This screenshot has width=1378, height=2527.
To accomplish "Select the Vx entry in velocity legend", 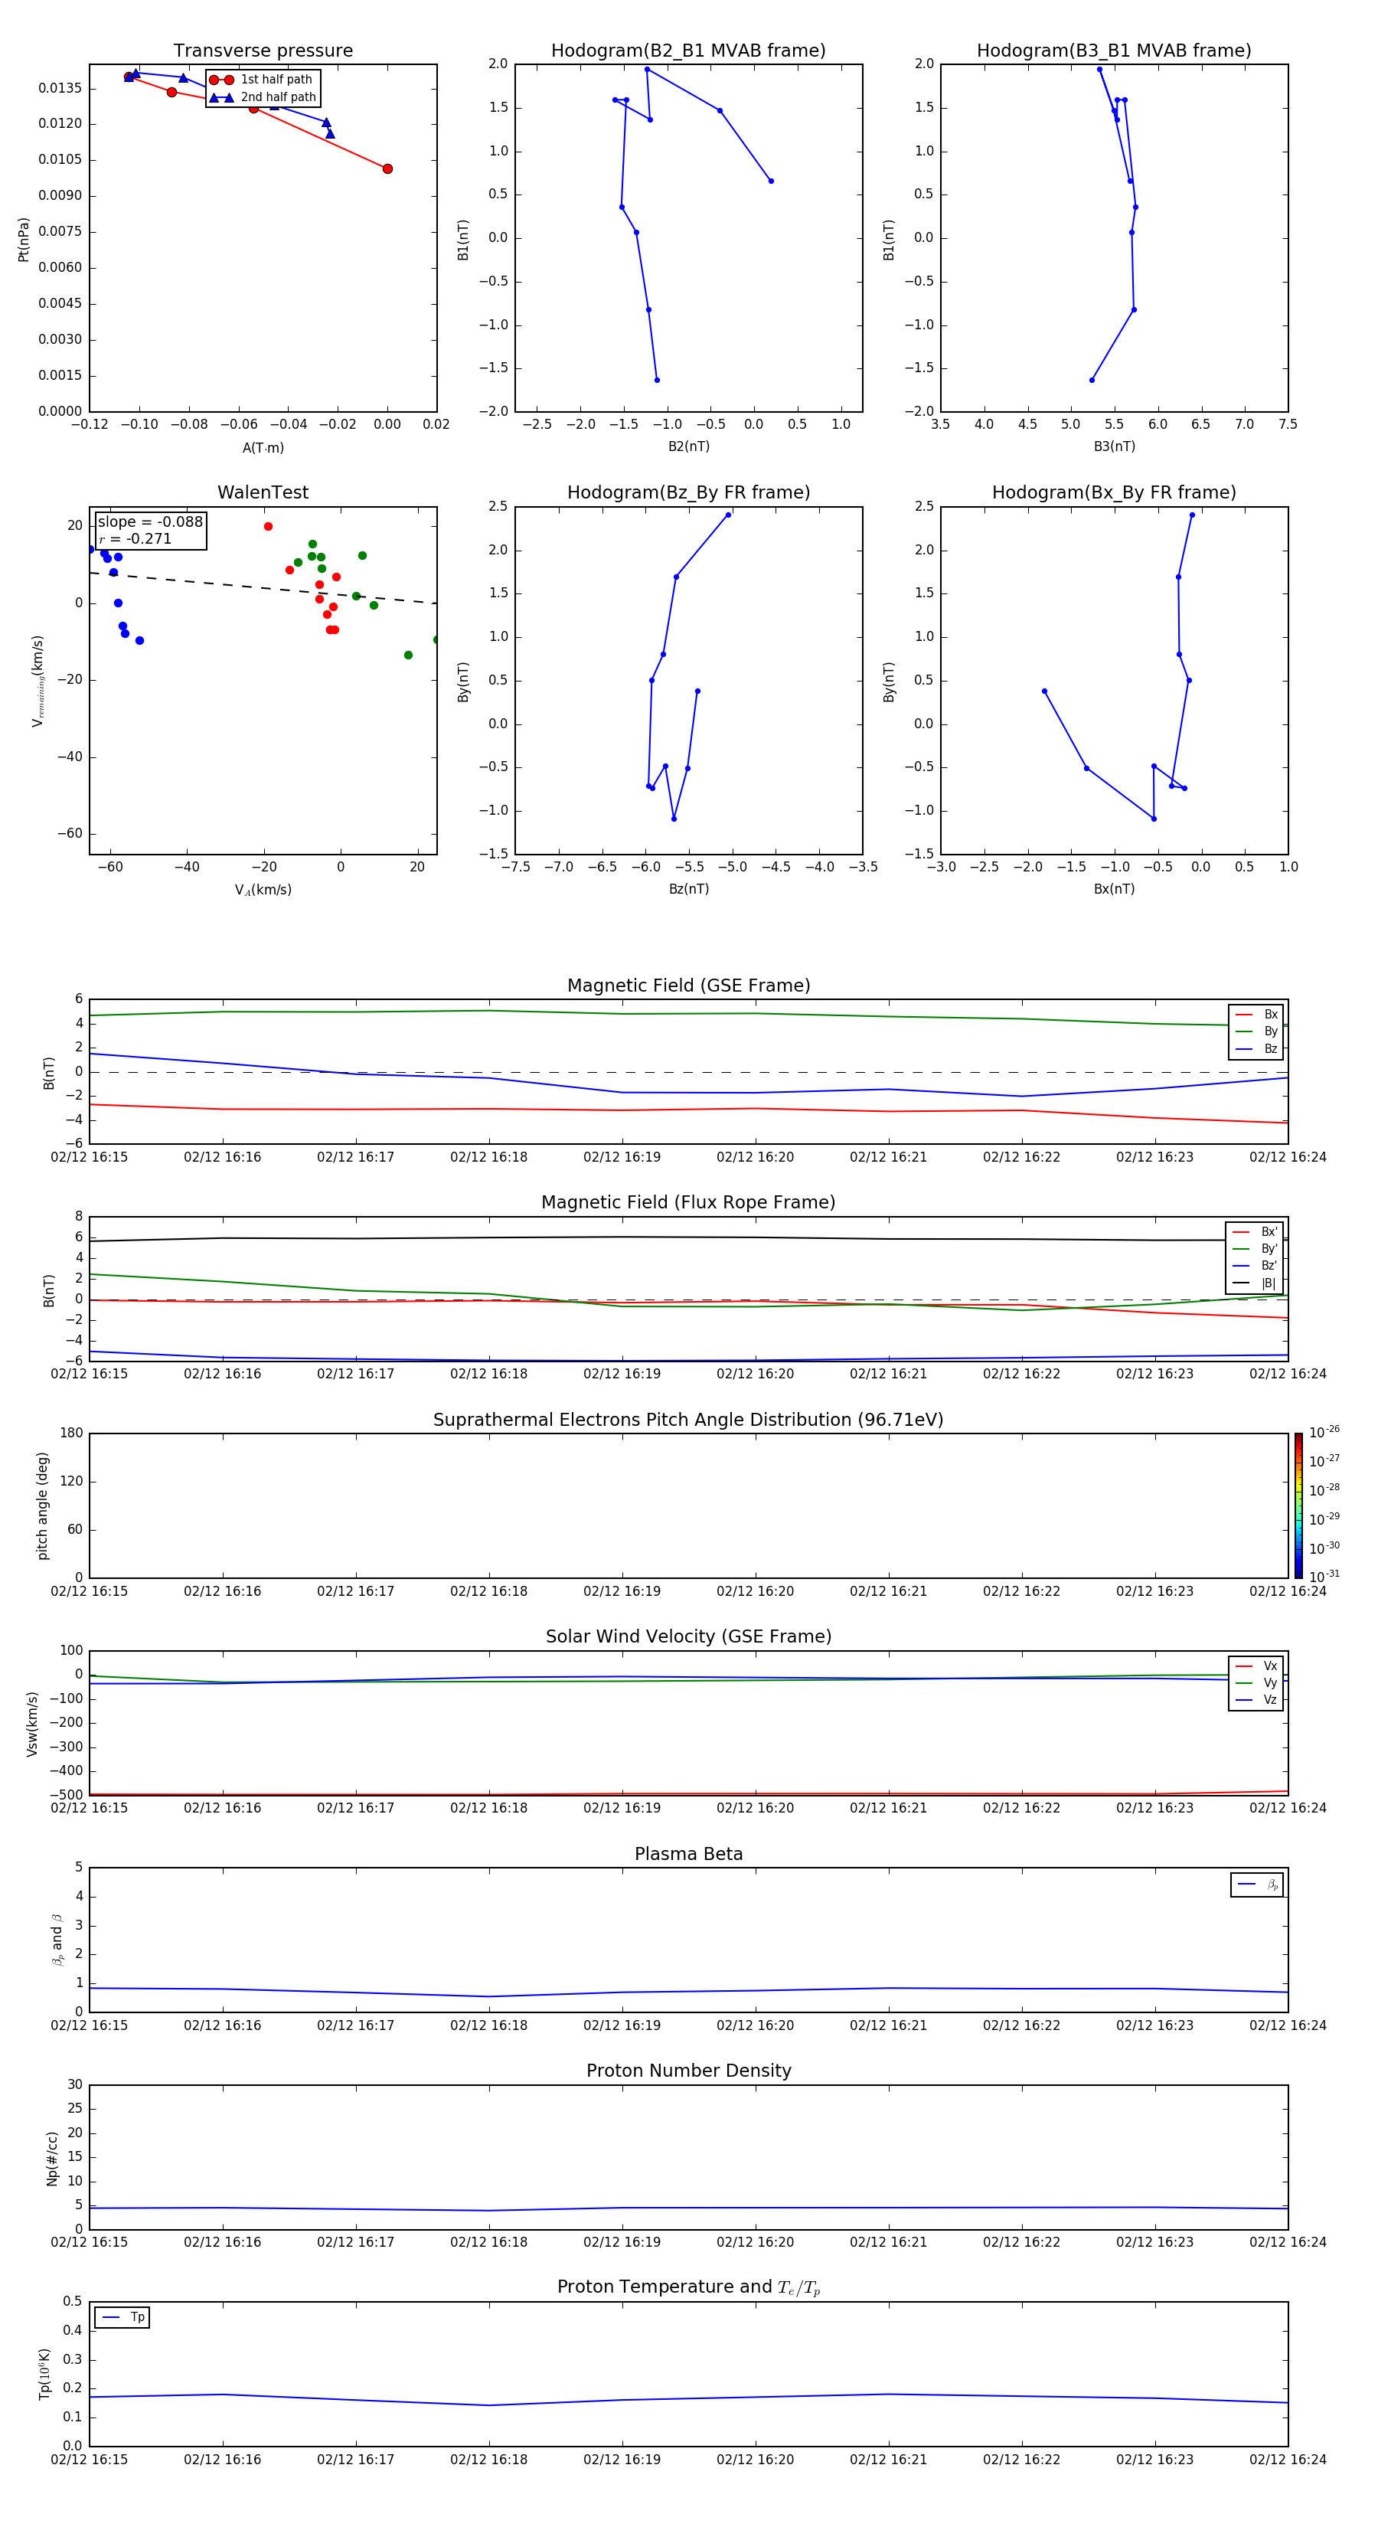I will pos(1256,1666).
